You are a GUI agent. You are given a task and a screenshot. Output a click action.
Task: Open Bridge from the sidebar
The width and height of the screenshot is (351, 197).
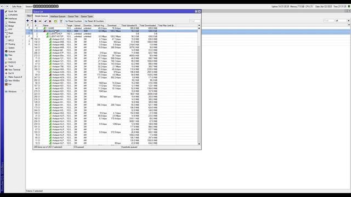[11, 26]
